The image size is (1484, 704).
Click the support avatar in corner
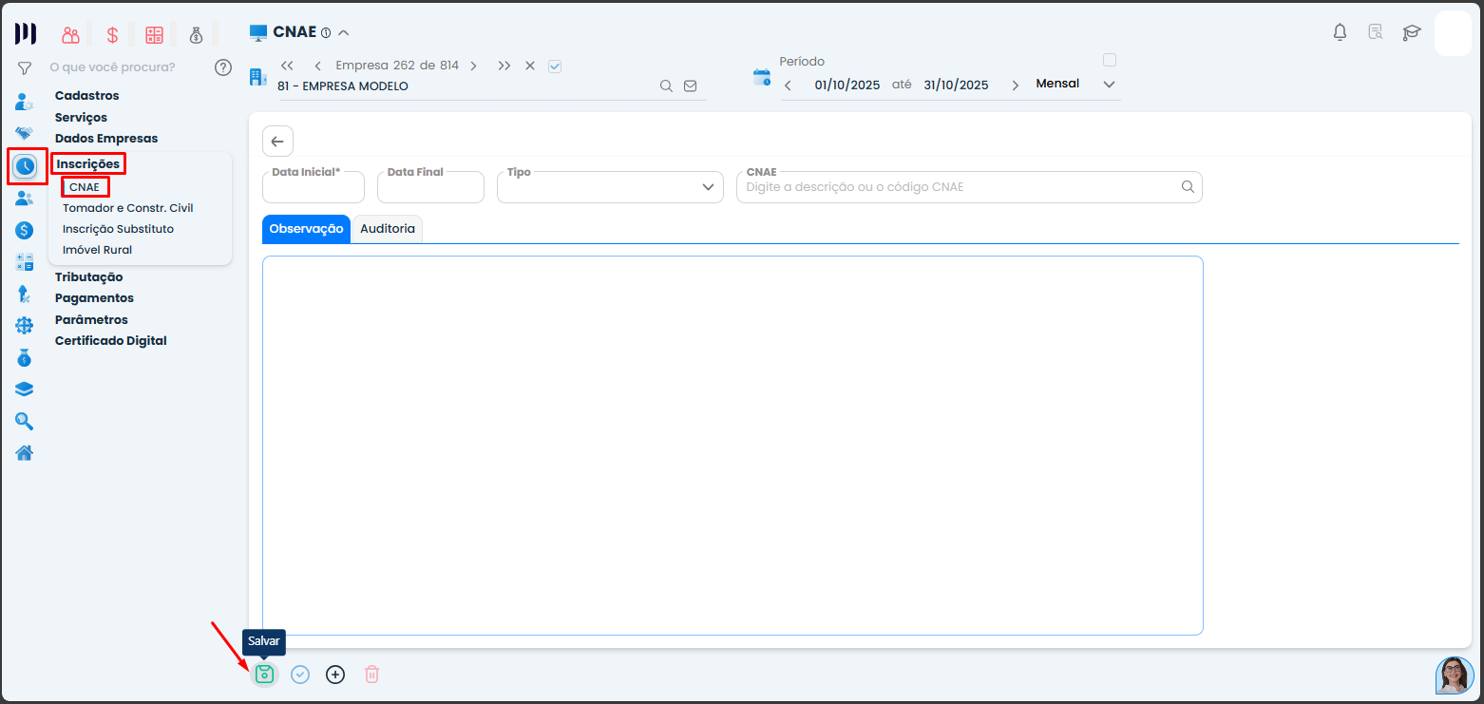(x=1454, y=675)
